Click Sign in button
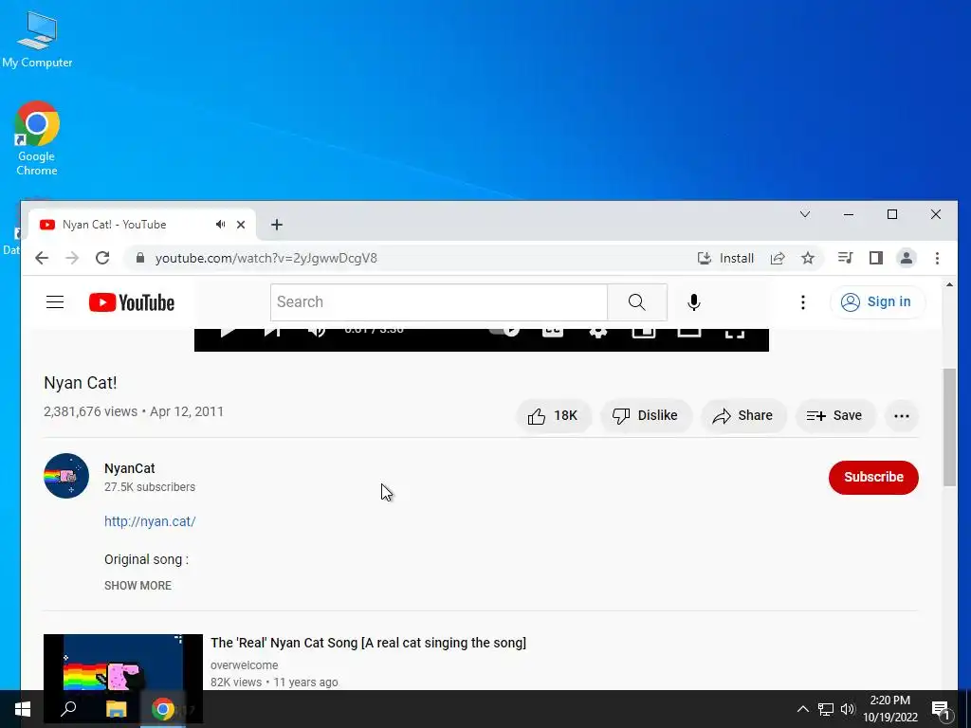The width and height of the screenshot is (971, 728). click(877, 302)
